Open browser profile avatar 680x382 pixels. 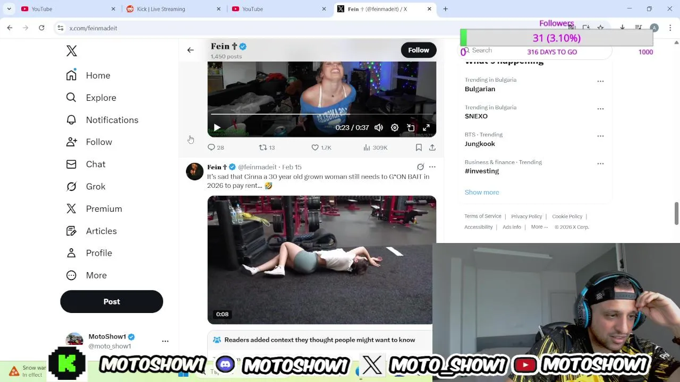coord(654,28)
